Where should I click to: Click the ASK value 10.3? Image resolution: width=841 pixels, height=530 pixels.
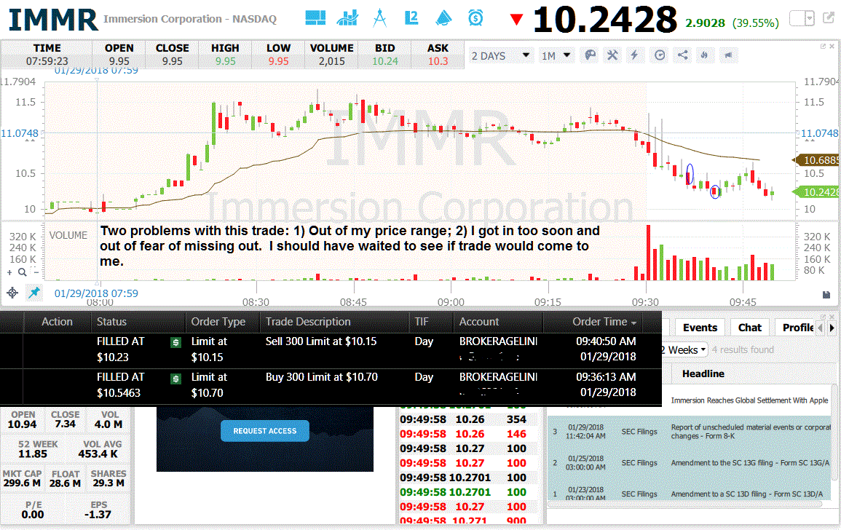click(438, 61)
